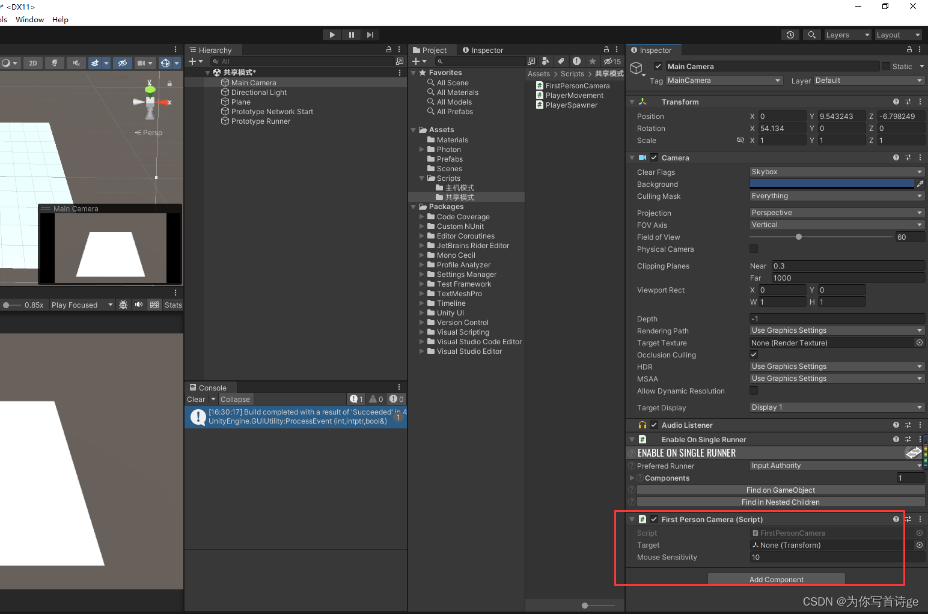Toggle scene lighting icon

click(55, 63)
